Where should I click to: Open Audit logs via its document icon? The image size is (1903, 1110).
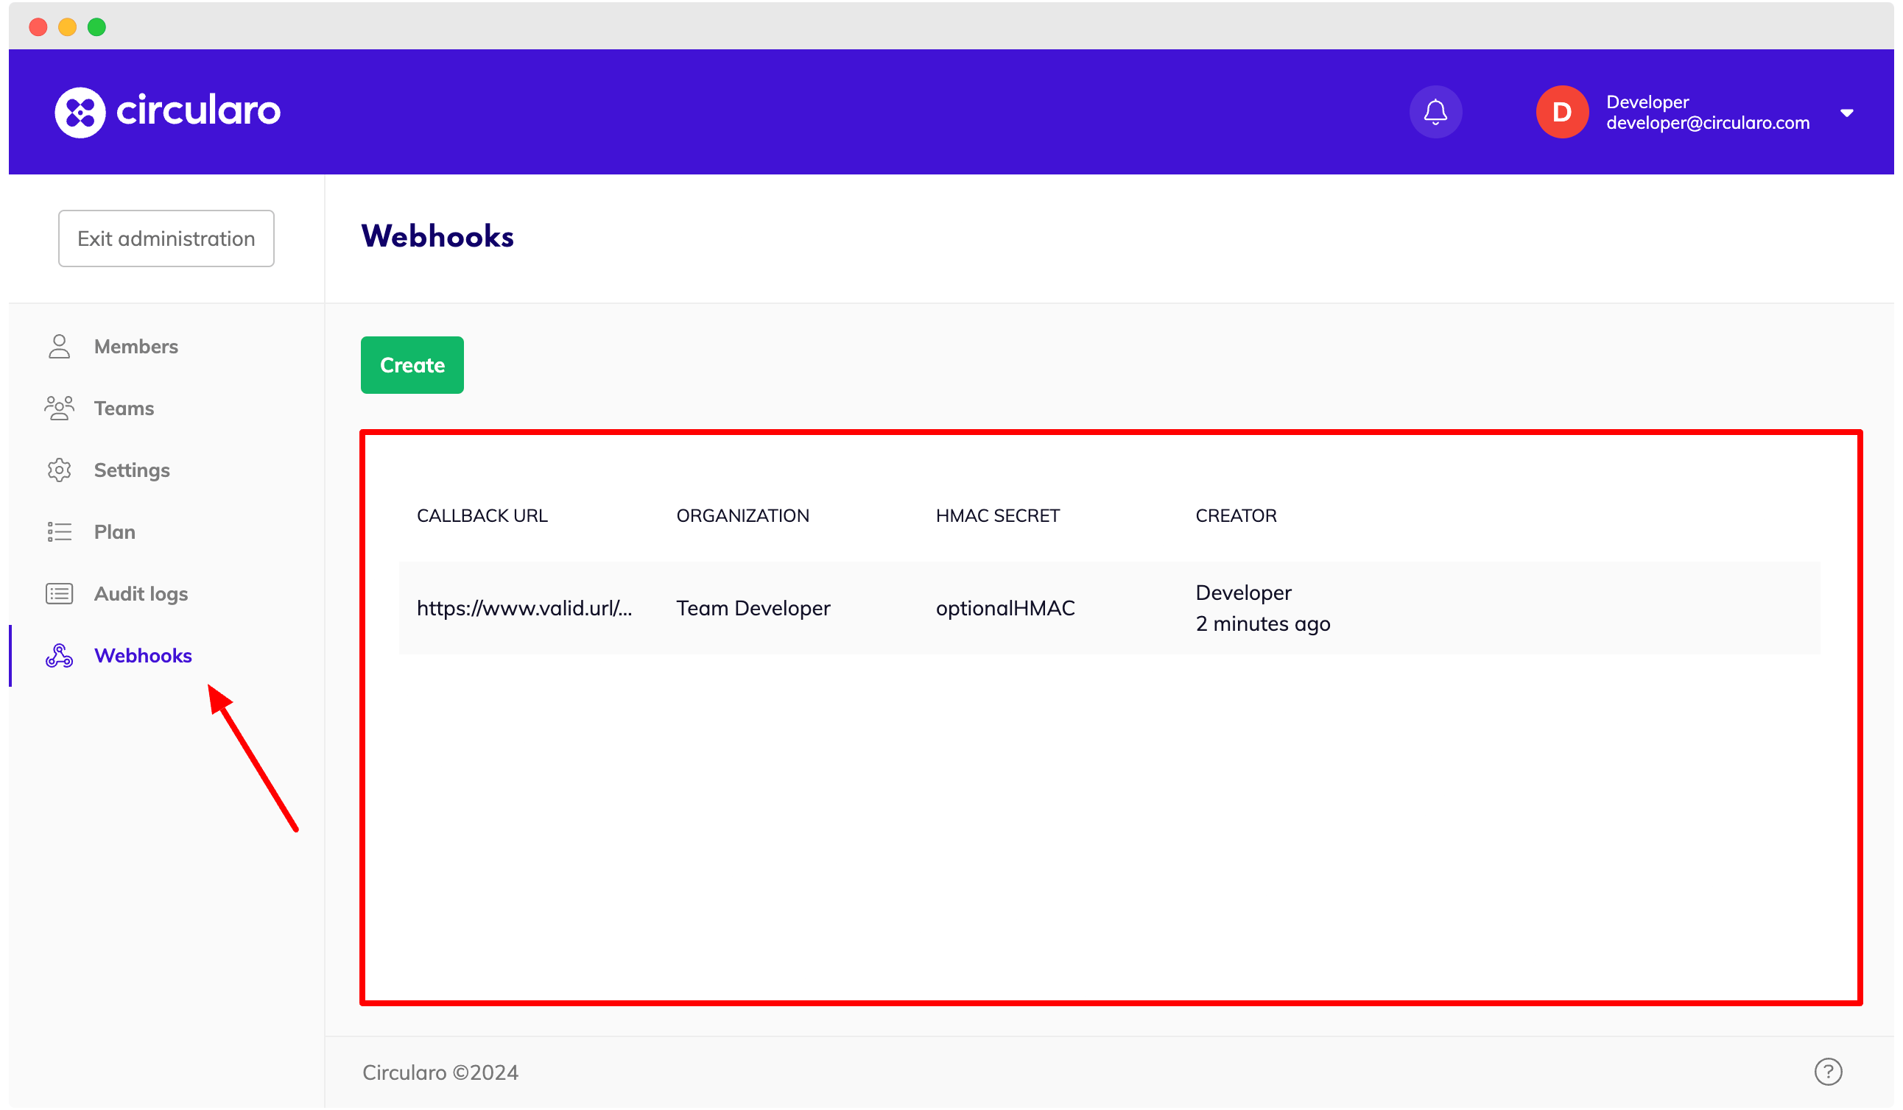[x=59, y=593]
